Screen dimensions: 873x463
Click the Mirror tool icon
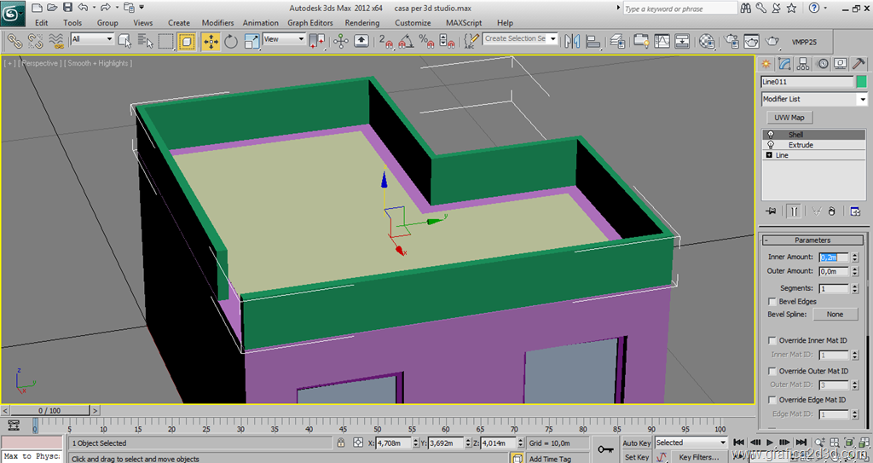click(571, 40)
